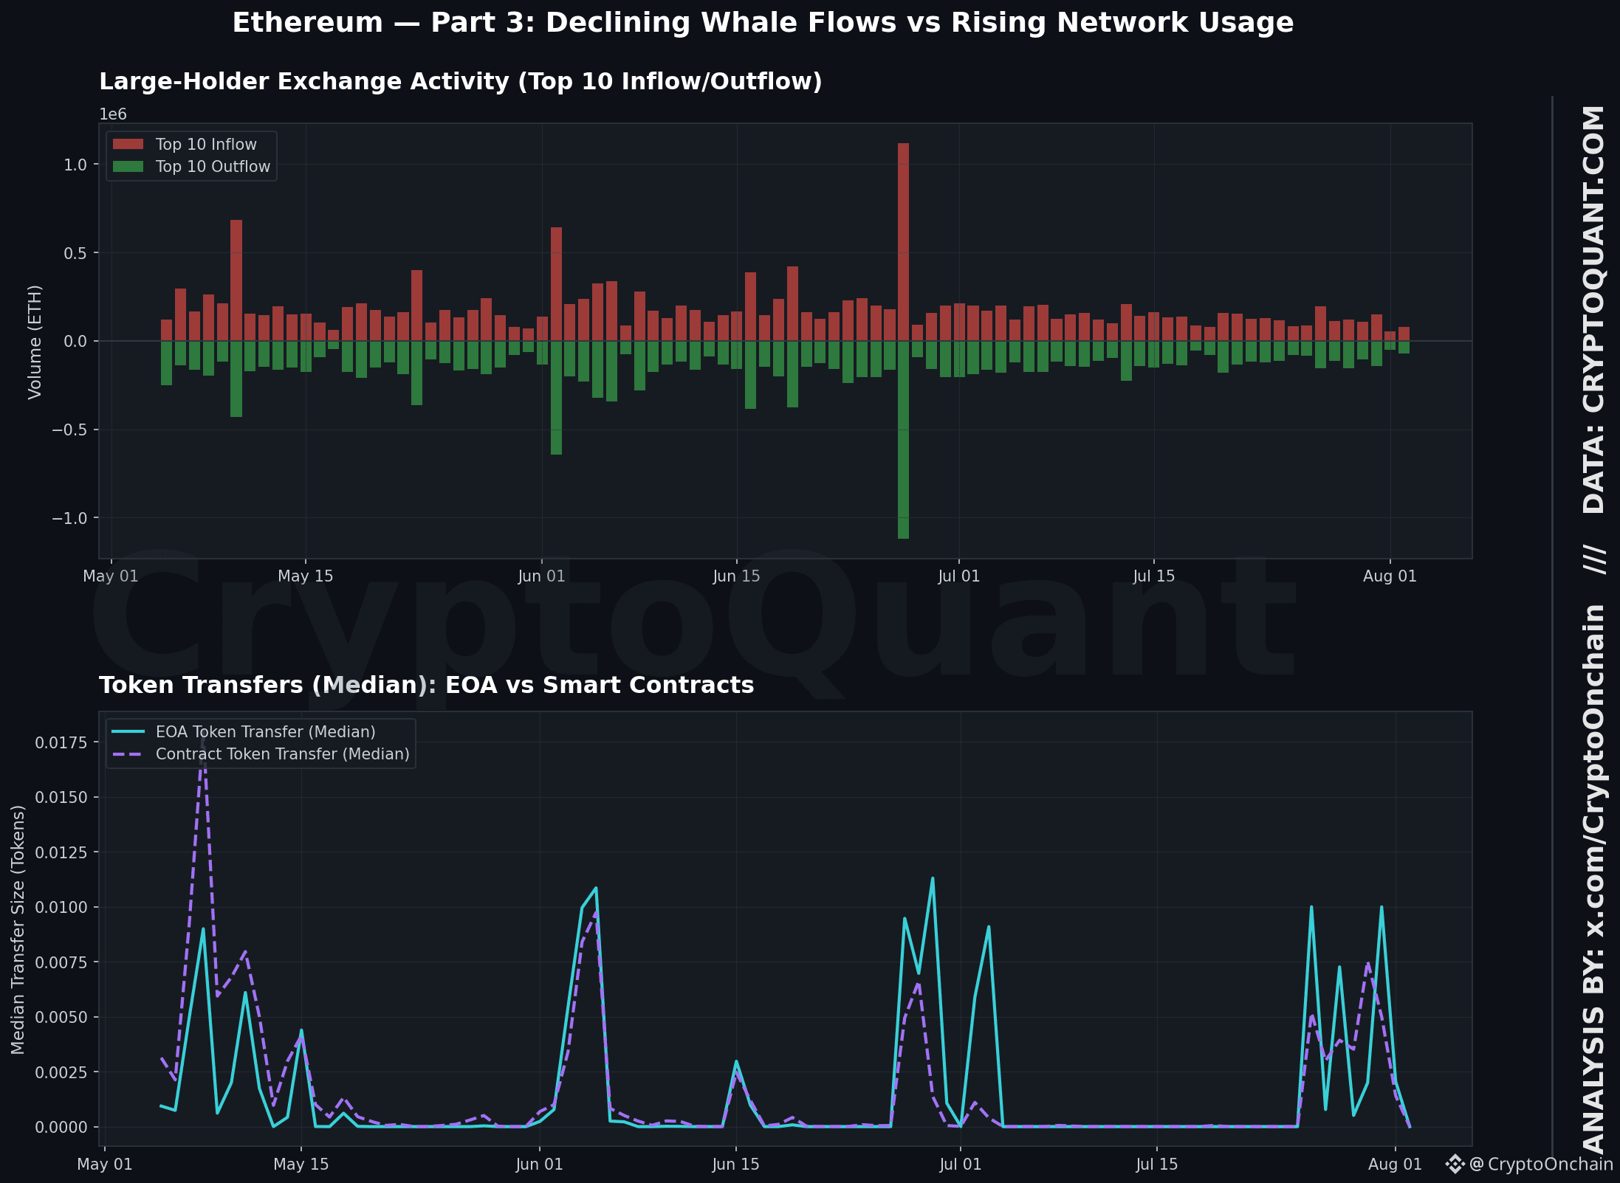Select the main title starting with "Ethereum — Part 3"
Viewport: 1620px width, 1183px height.
coord(763,23)
